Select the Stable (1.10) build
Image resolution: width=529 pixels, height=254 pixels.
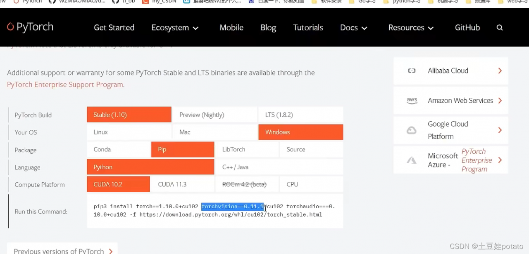(x=129, y=115)
